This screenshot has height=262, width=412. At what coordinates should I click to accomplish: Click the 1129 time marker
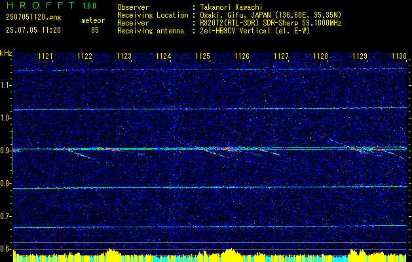click(360, 56)
